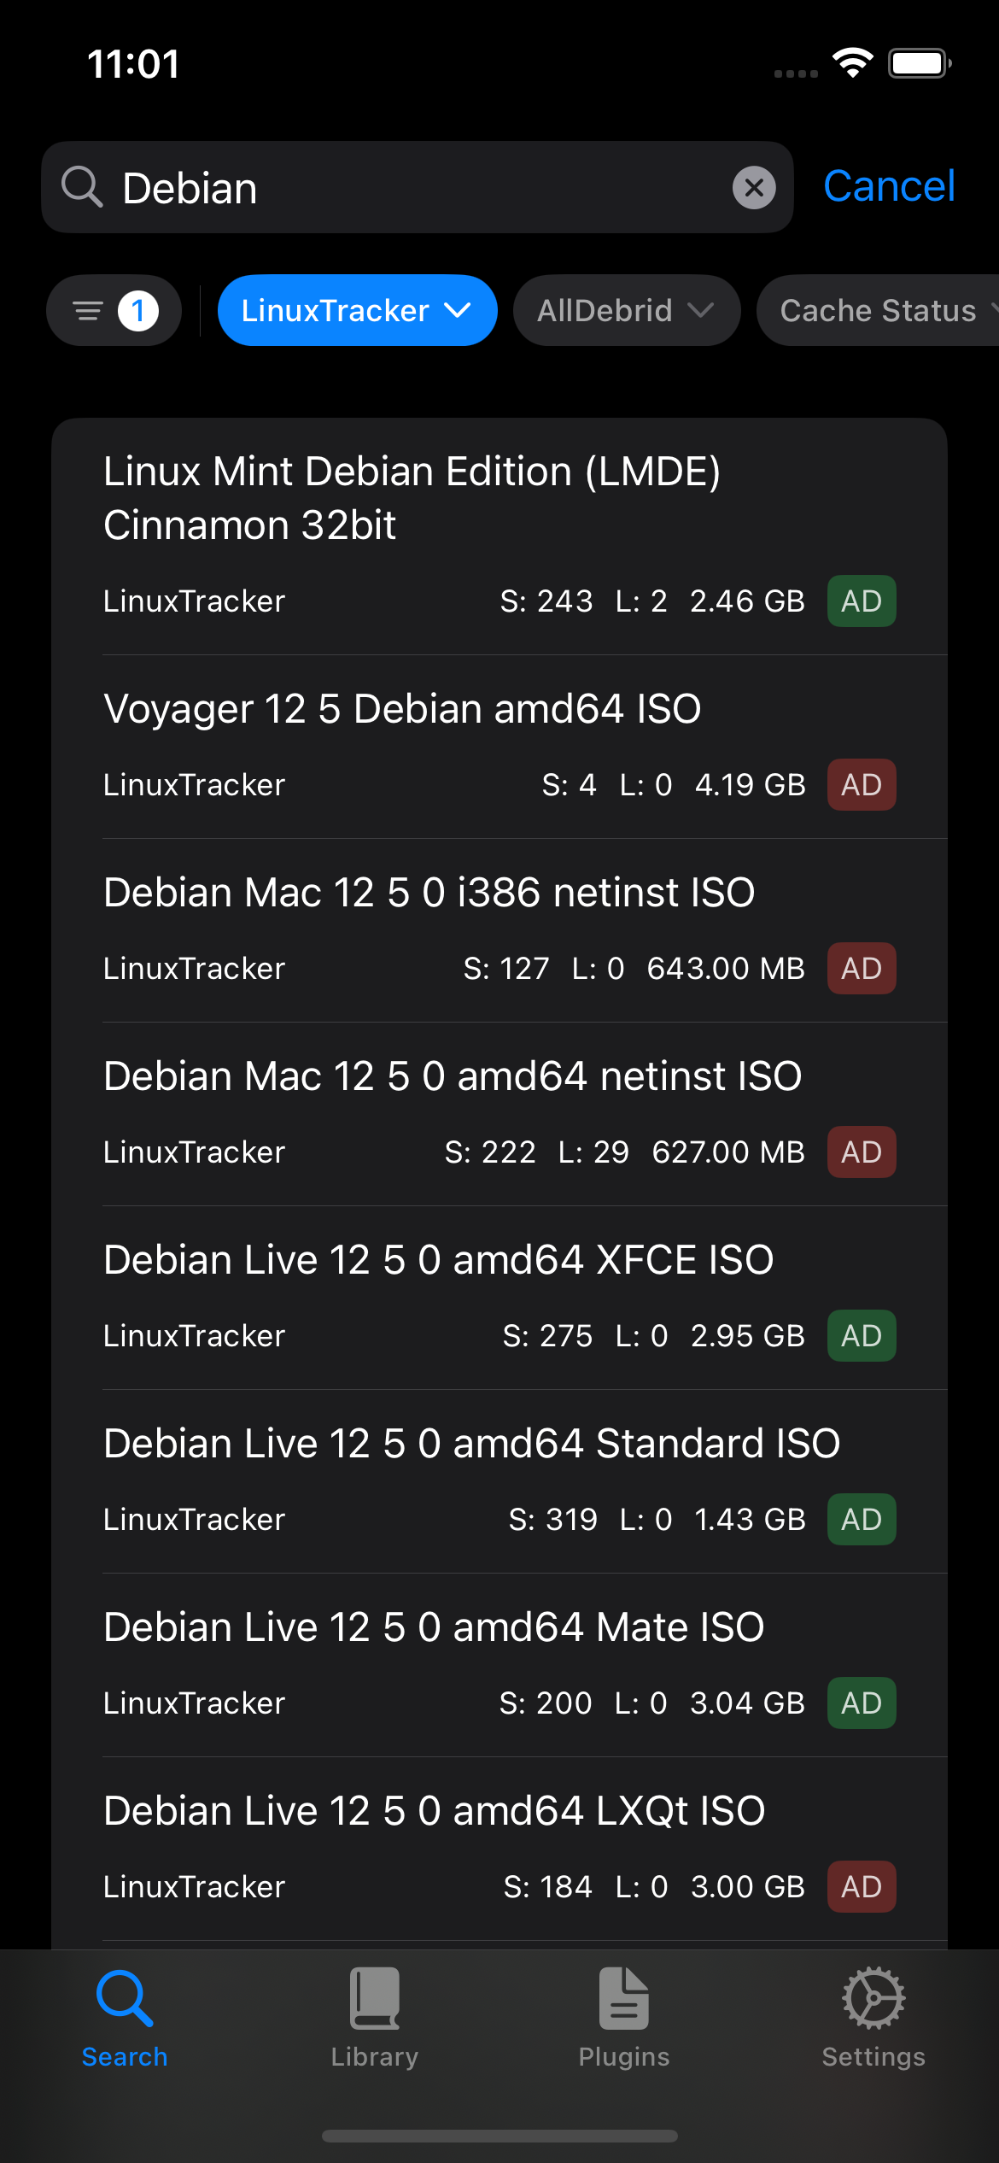Tap the home indicator bar
The image size is (999, 2163).
coord(499,2136)
